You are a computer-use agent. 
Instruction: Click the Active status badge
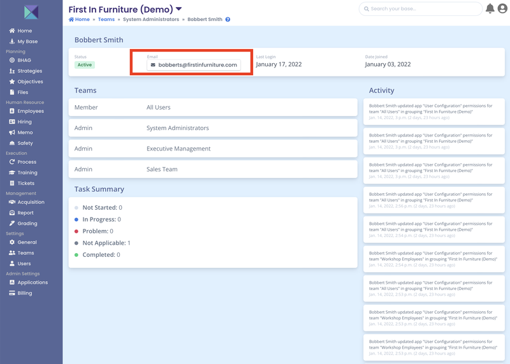coord(84,64)
